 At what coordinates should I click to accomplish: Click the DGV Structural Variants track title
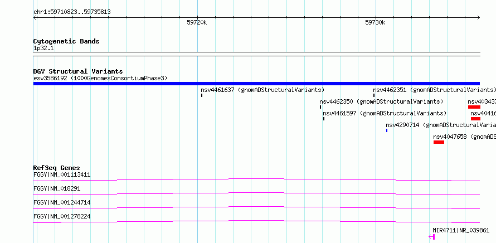click(78, 71)
